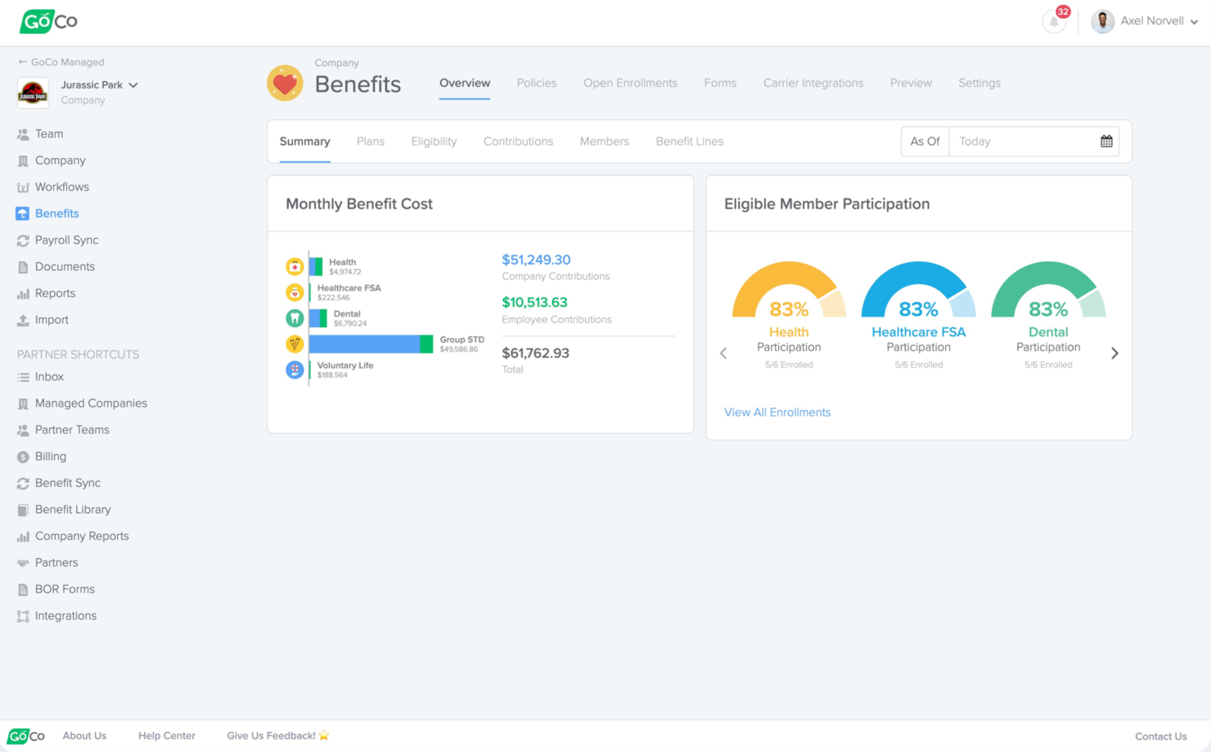This screenshot has width=1211, height=752.
Task: Switch to the Policies tab
Action: 536,83
